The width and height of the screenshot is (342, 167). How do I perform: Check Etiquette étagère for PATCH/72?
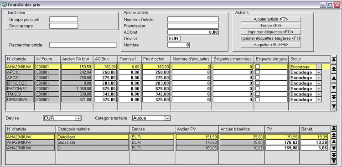click(257, 89)
